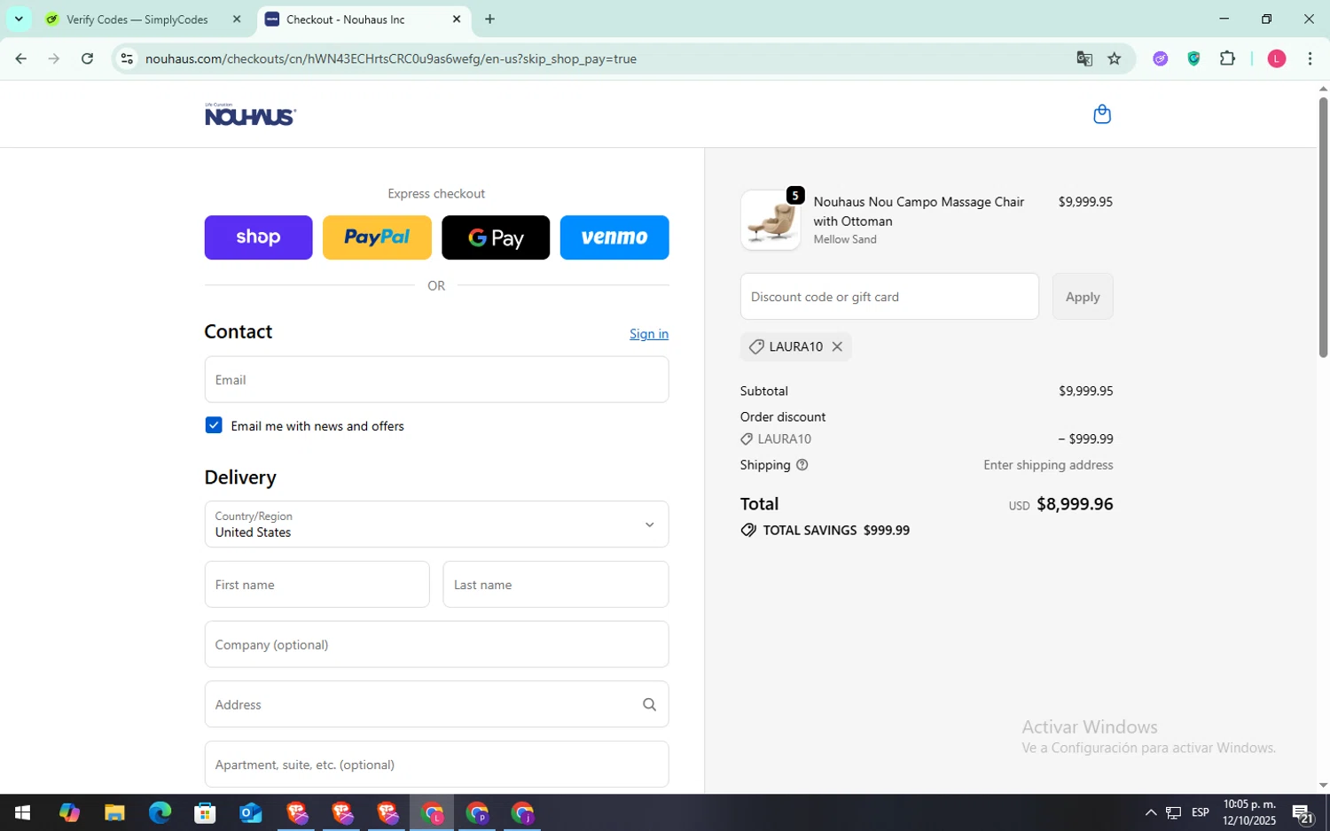Open the Copilot taskbar icon

(69, 812)
